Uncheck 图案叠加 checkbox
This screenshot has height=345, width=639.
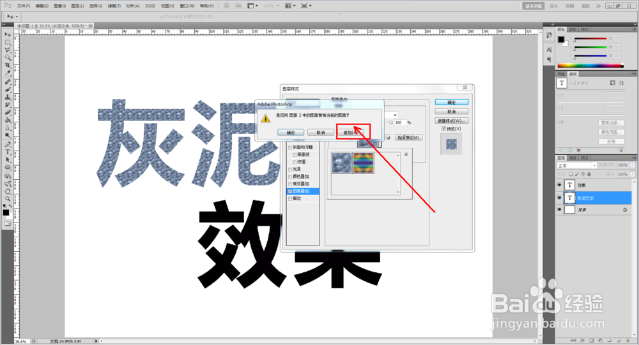tap(290, 191)
